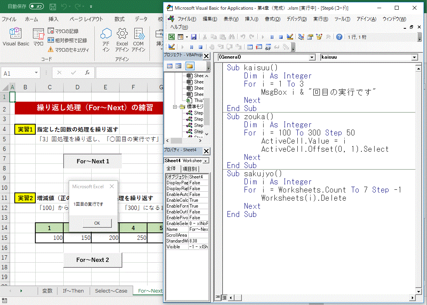
Task: Open the Sheet4 Worksheet object dropdown in Properties
Action: pyautogui.click(x=206, y=161)
